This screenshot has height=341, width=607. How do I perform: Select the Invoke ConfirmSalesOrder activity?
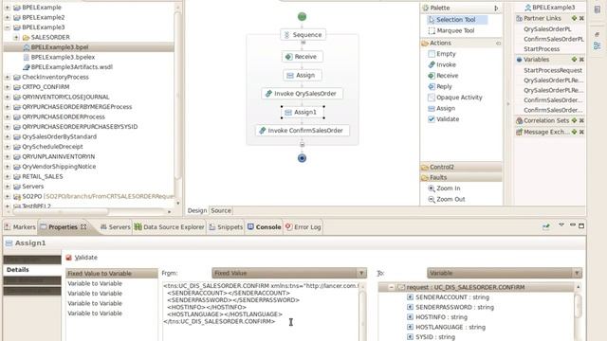303,131
